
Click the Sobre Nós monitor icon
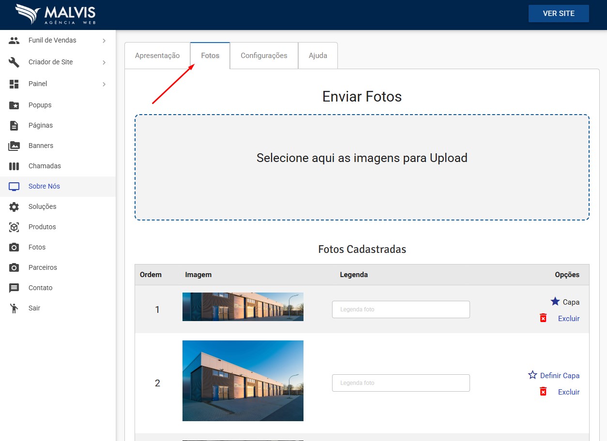click(14, 187)
